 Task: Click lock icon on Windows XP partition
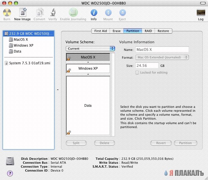coord(69,70)
